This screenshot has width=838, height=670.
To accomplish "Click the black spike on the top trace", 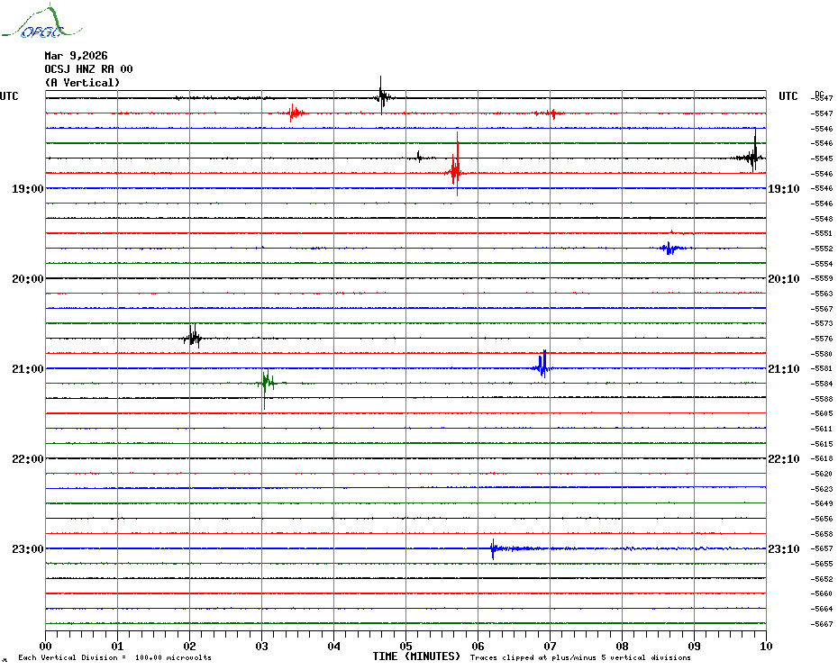I will 382,96.
